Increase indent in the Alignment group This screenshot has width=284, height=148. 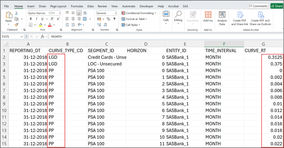(x=73, y=25)
